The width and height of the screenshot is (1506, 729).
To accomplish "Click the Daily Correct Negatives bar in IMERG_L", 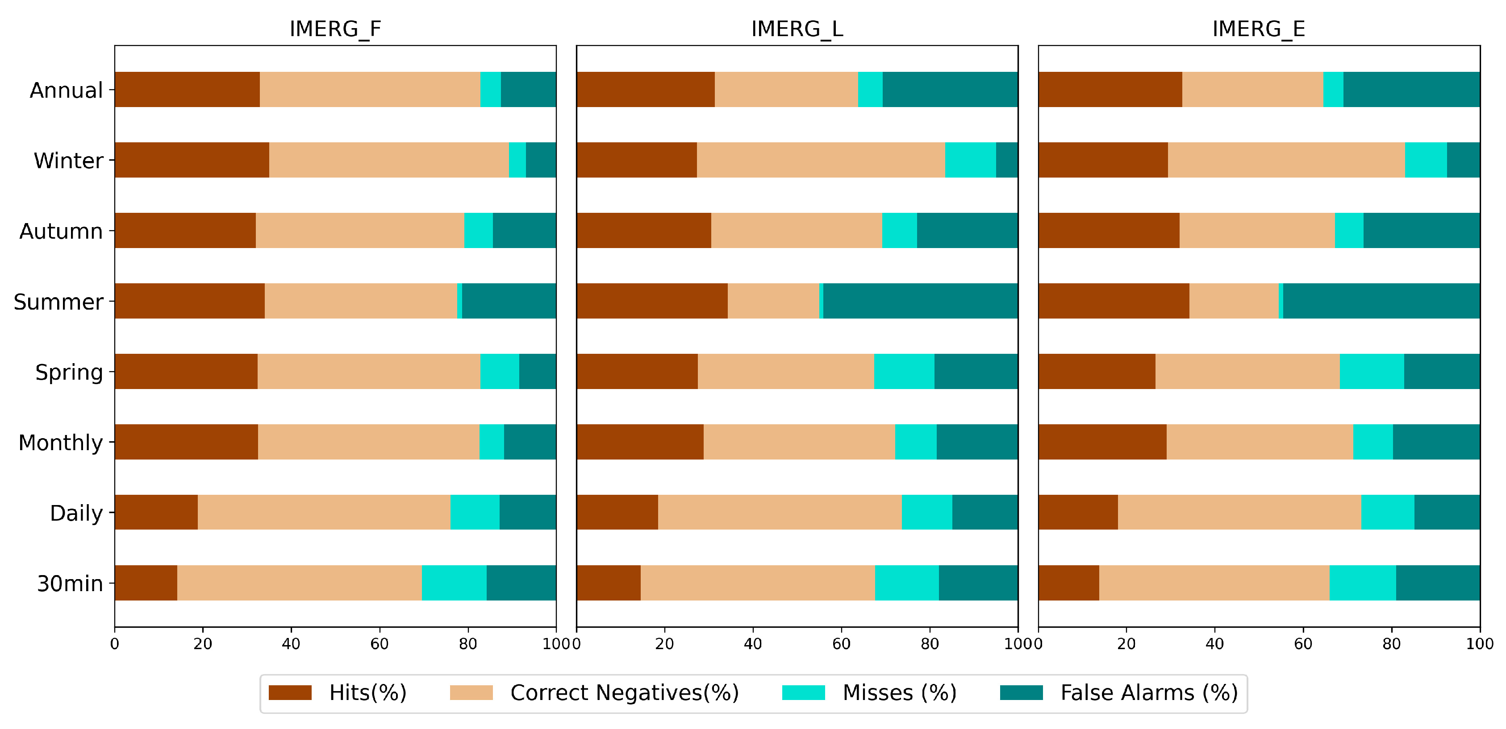I will point(780,512).
